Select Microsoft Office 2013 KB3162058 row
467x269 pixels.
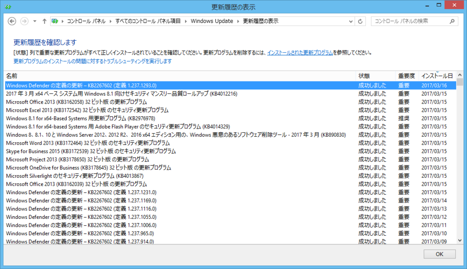click(x=230, y=102)
